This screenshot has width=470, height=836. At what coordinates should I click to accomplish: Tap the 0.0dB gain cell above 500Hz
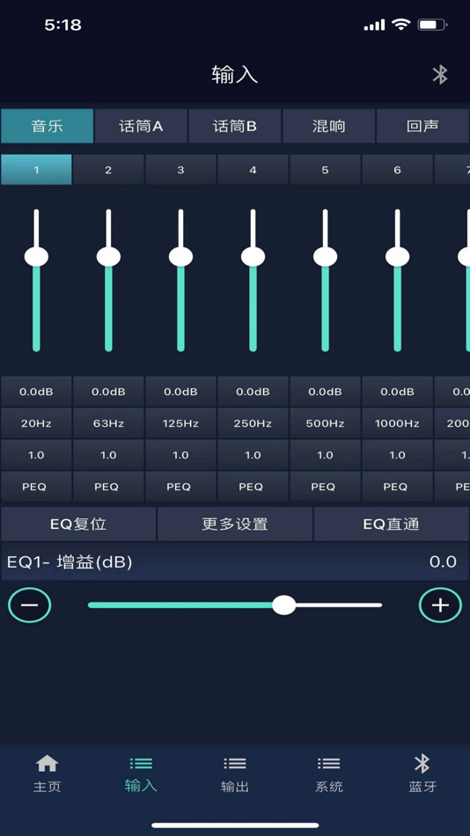325,392
